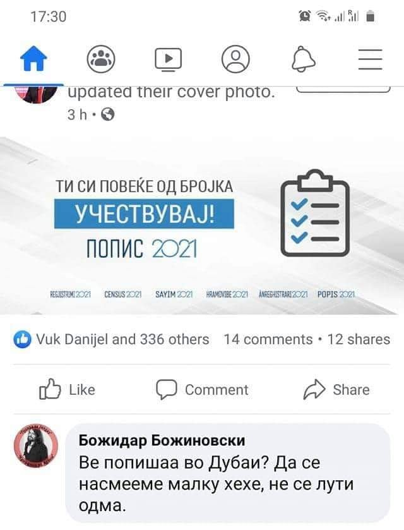Open the Notifications bell icon
Image resolution: width=404 pixels, height=530 pixels.
[303, 59]
